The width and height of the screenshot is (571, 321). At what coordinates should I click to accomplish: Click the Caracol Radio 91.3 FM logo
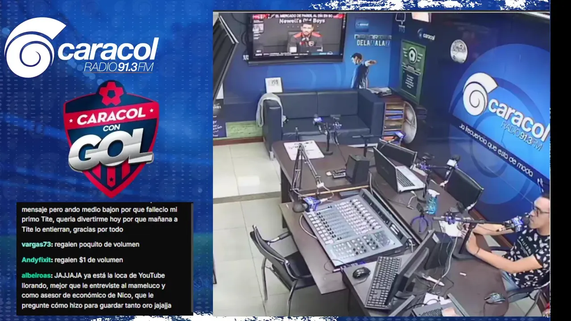[x=82, y=48]
